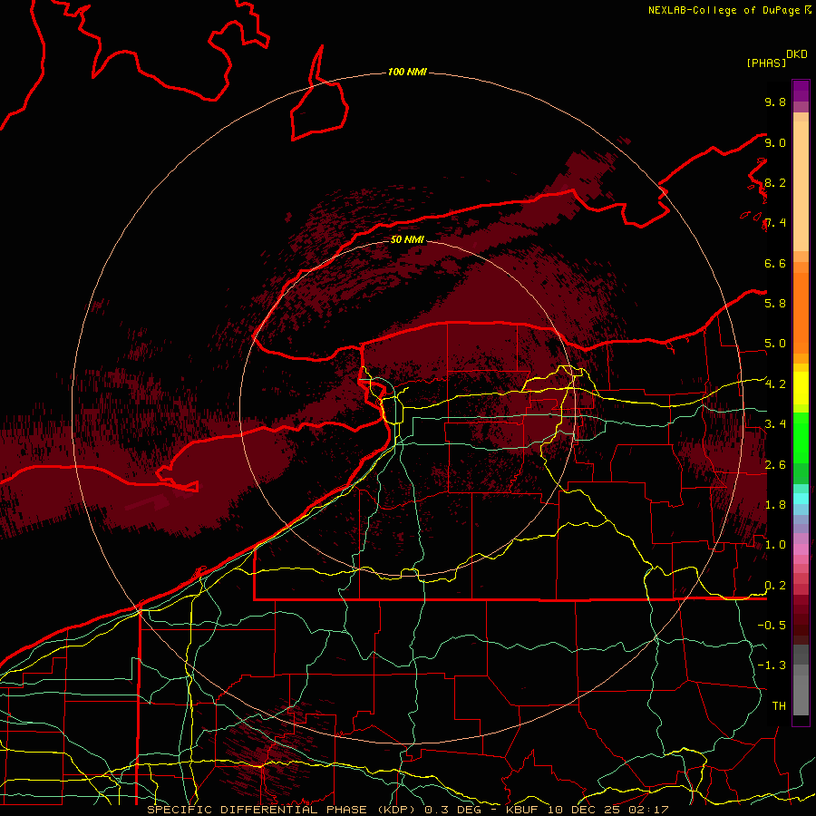816x816 pixels.
Task: Click the 9.0 value on color scale
Action: point(775,142)
